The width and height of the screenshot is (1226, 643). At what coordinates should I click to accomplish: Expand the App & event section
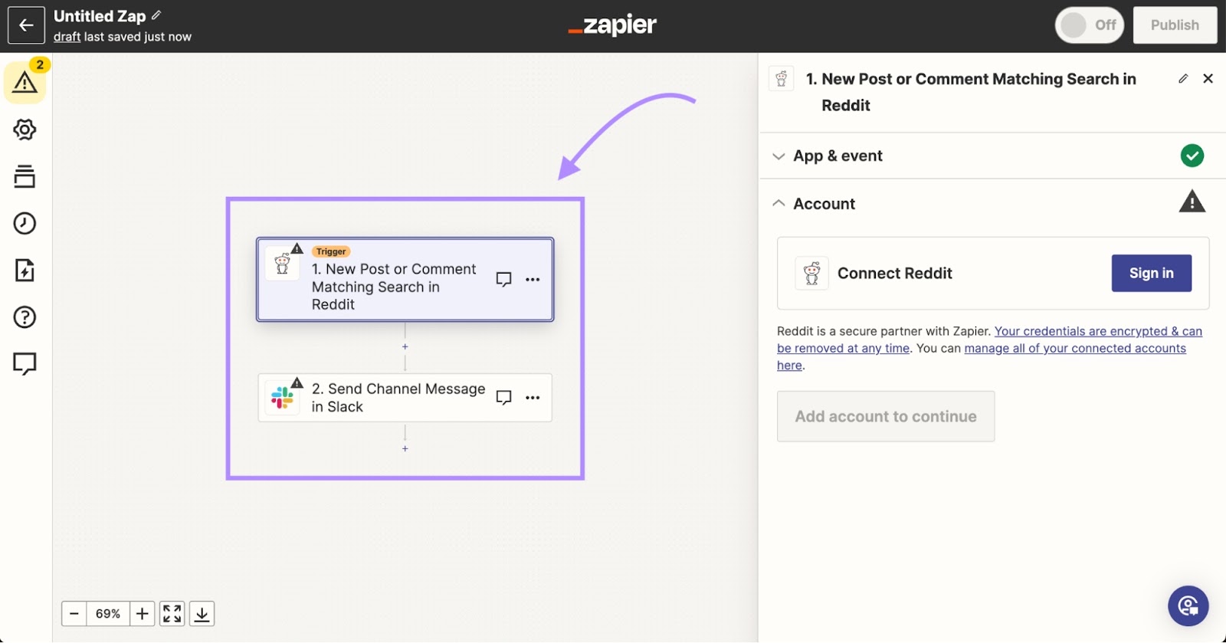point(838,156)
